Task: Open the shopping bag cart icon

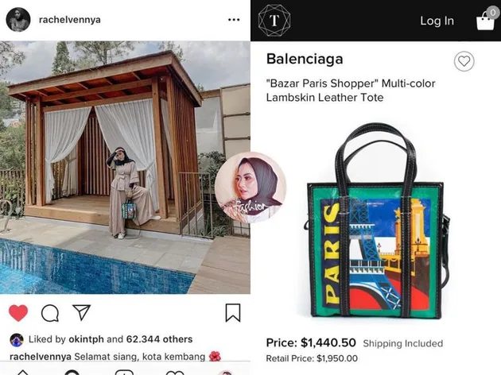Action: [x=487, y=19]
